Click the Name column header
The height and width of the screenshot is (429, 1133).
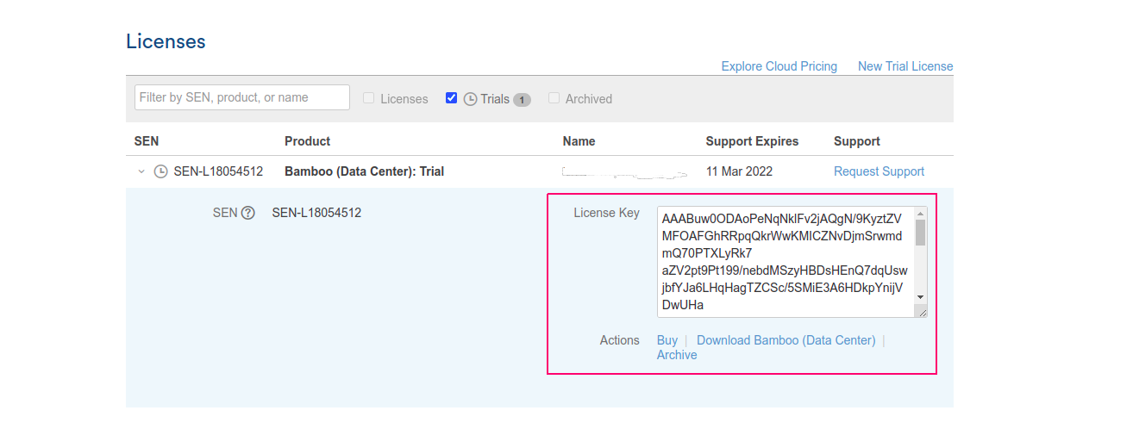pos(579,141)
